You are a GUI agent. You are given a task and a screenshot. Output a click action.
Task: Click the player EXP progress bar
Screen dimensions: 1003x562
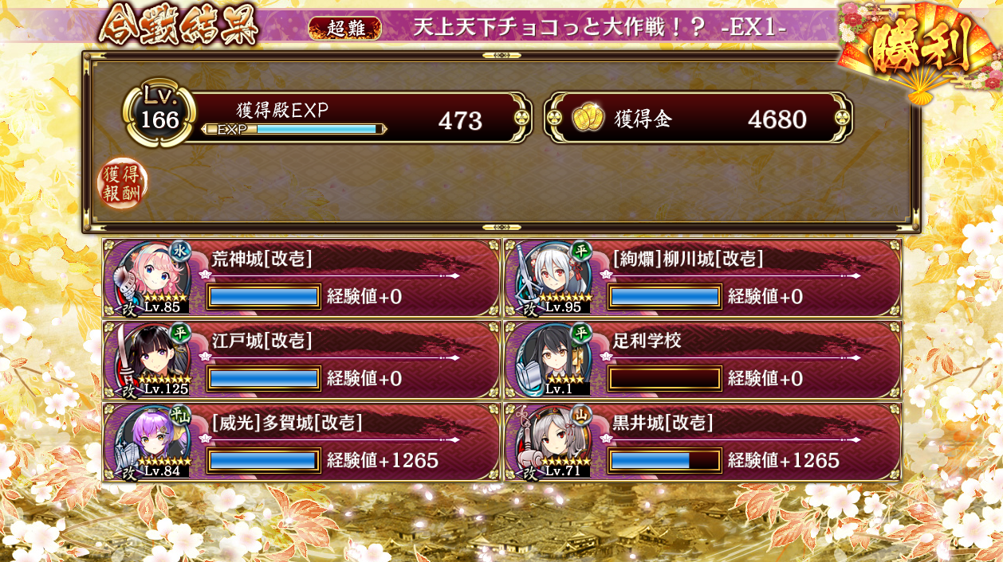tap(295, 129)
